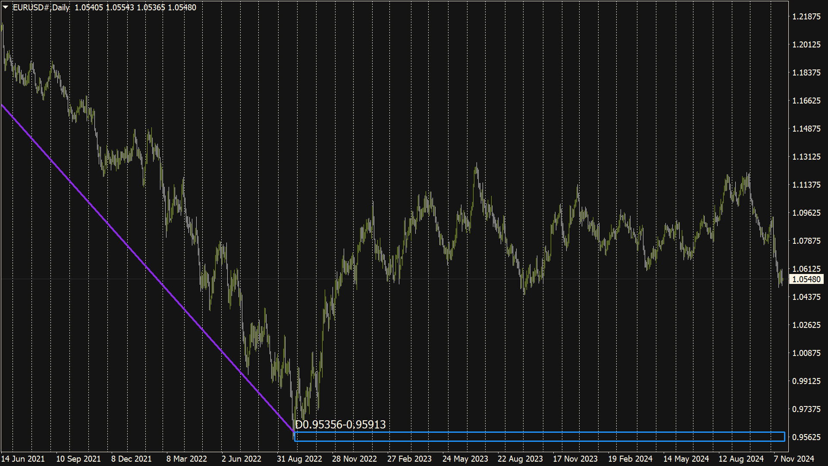828x466 pixels.
Task: Click the 1.11375 price scale label
Action: [x=806, y=185]
